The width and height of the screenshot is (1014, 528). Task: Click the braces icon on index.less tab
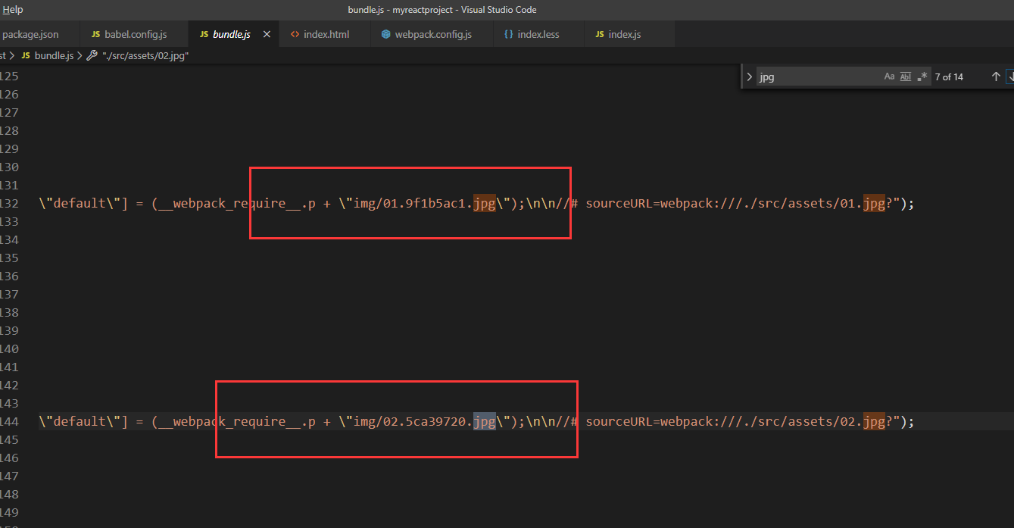(x=509, y=35)
